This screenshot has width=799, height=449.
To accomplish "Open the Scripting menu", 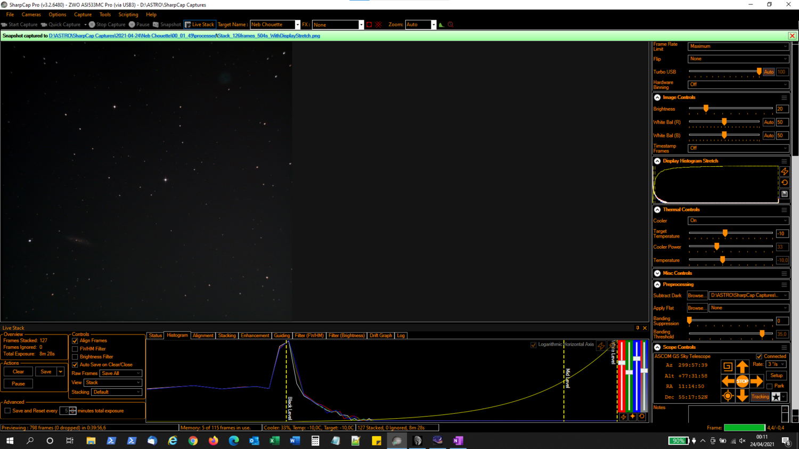I will (x=128, y=14).
